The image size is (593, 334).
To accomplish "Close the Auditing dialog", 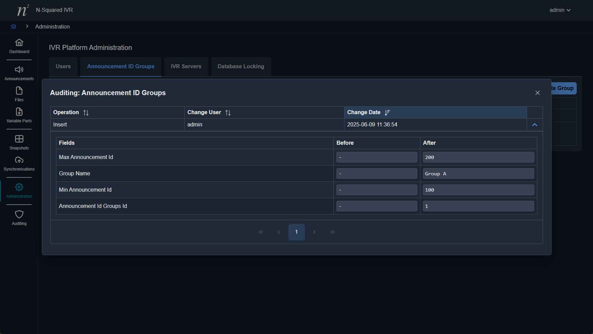I will (x=537, y=93).
